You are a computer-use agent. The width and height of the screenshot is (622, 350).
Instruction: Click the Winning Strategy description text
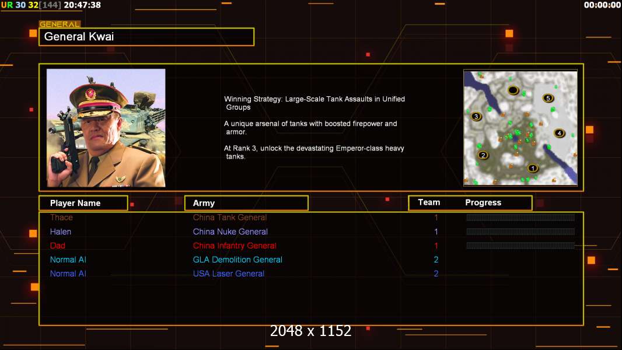click(315, 103)
